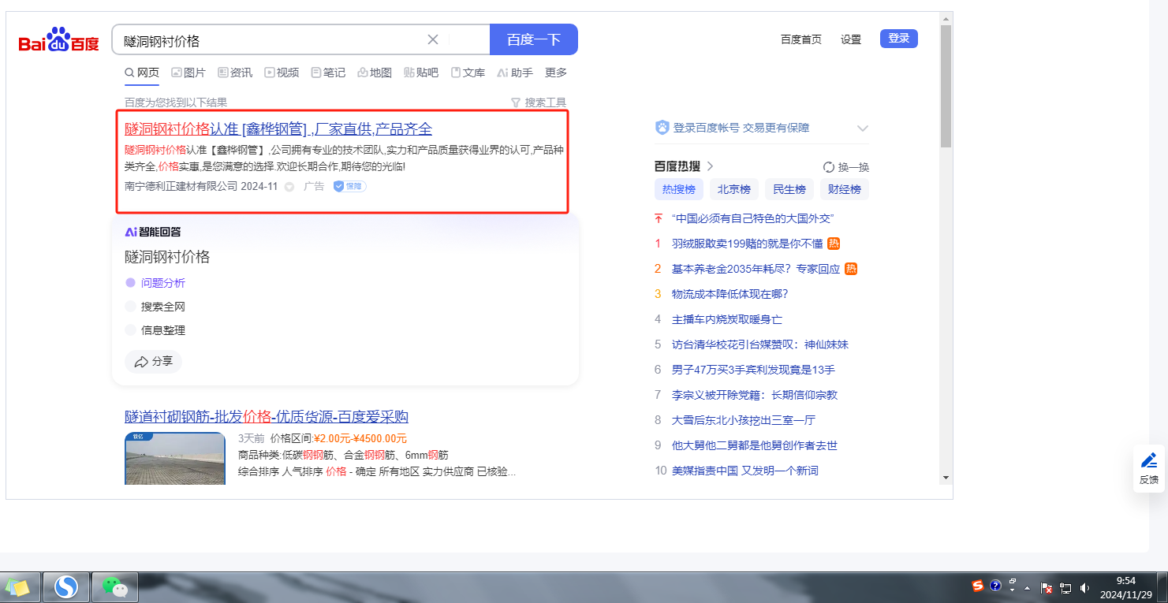
Task: Click 信息整理 in the AI answer
Action: 163,330
